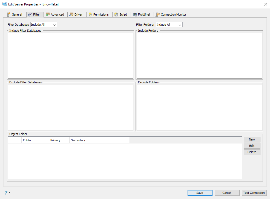Click the Filter tab funnel icon

30,14
